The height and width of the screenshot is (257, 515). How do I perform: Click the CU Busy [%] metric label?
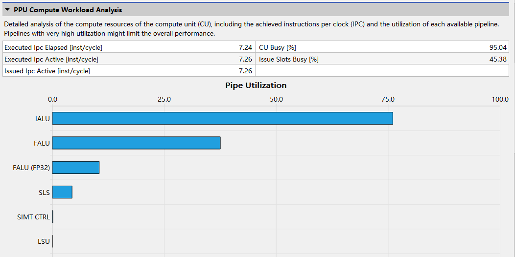(278, 47)
